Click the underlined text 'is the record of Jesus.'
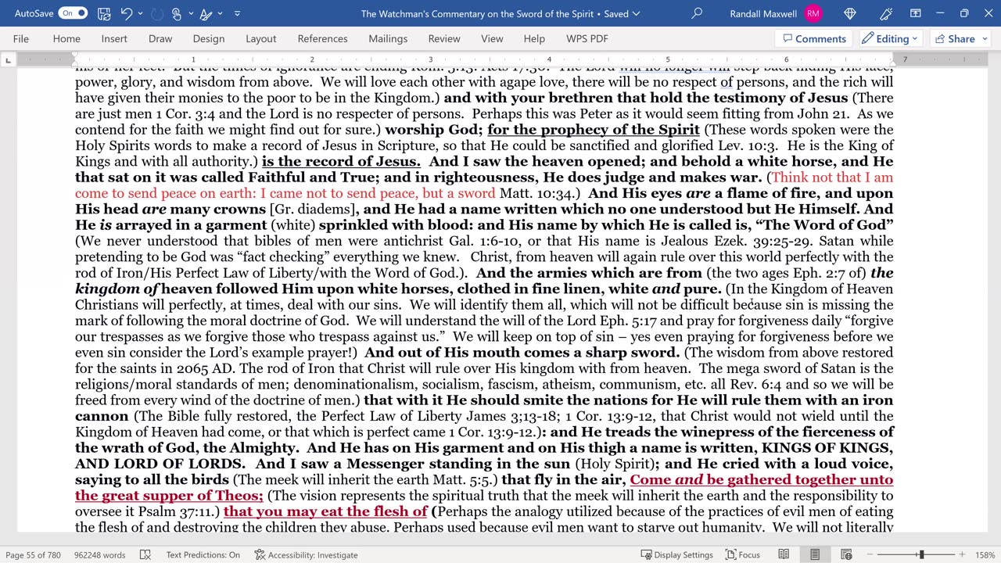The height and width of the screenshot is (563, 1001). pyautogui.click(x=341, y=161)
